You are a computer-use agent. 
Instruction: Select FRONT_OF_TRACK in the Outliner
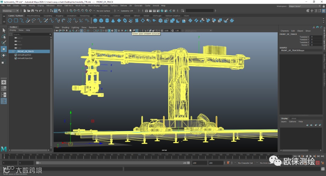(26, 51)
